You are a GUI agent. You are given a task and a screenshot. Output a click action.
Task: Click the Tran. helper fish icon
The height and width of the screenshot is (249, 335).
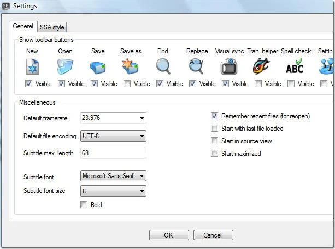click(x=261, y=66)
